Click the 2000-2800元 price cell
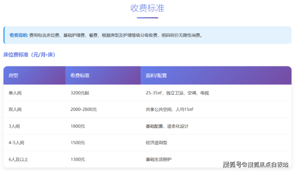This screenshot has width=295, height=171. click(x=84, y=109)
